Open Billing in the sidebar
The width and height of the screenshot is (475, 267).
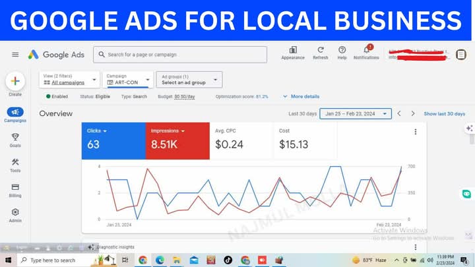point(15,190)
